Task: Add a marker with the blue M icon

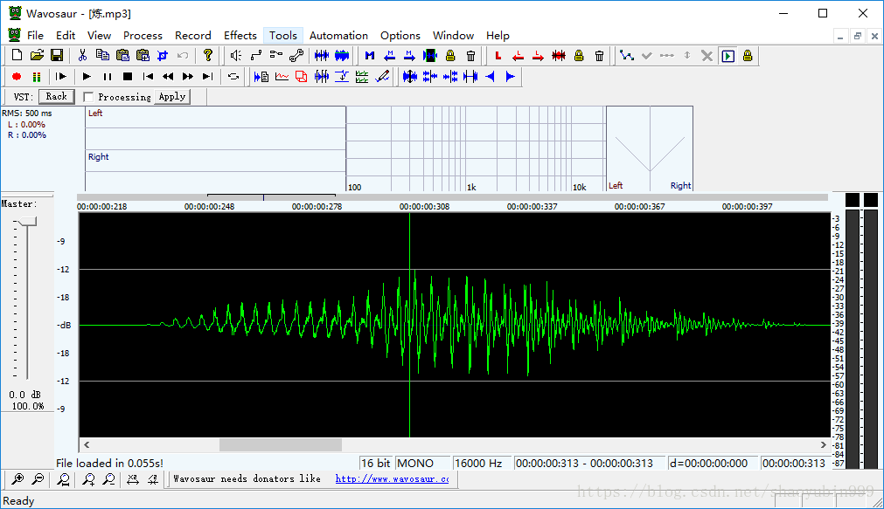Action: pyautogui.click(x=369, y=56)
